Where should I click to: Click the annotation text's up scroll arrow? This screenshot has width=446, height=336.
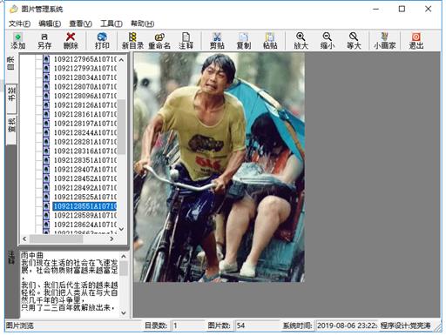tap(124, 257)
